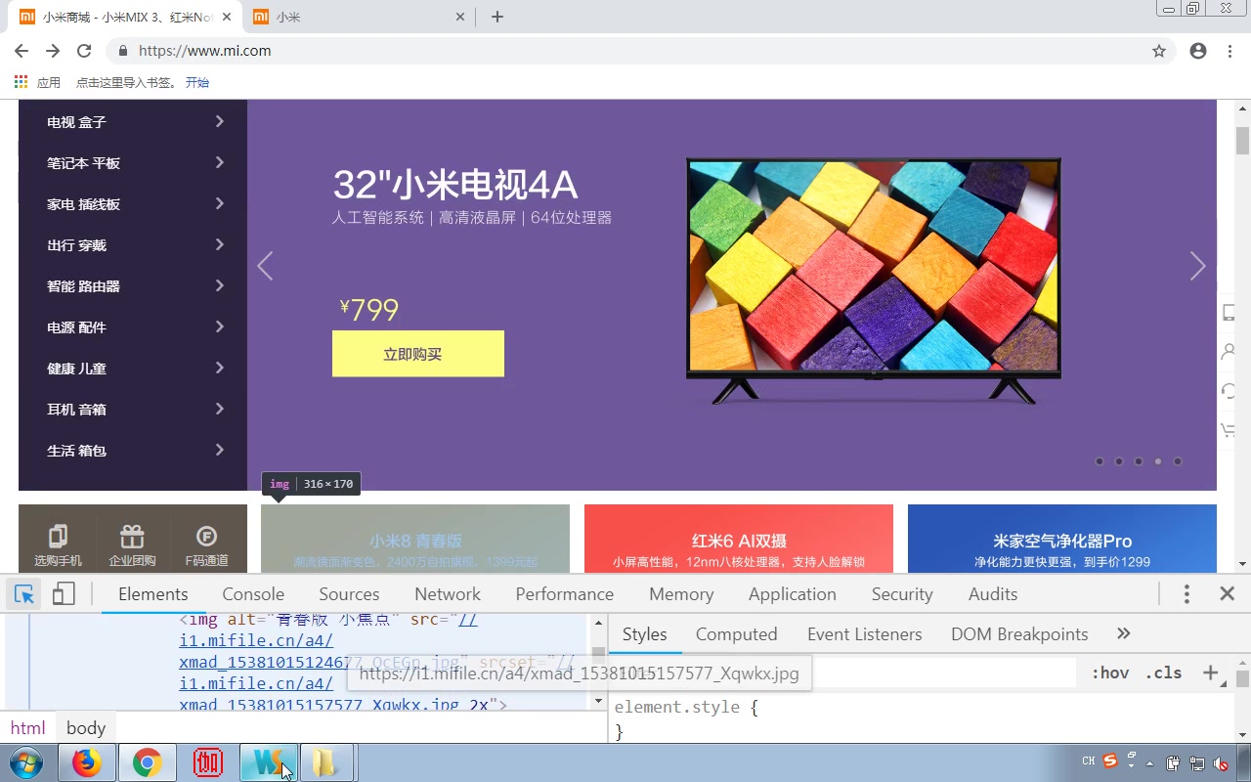Switch to Chrome in the taskbar
Viewport: 1251px width, 782px height.
click(148, 762)
